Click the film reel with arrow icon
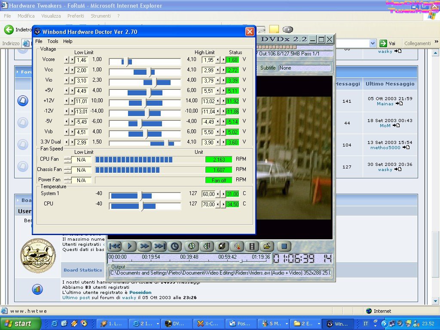440x330 pixels. coord(237,246)
